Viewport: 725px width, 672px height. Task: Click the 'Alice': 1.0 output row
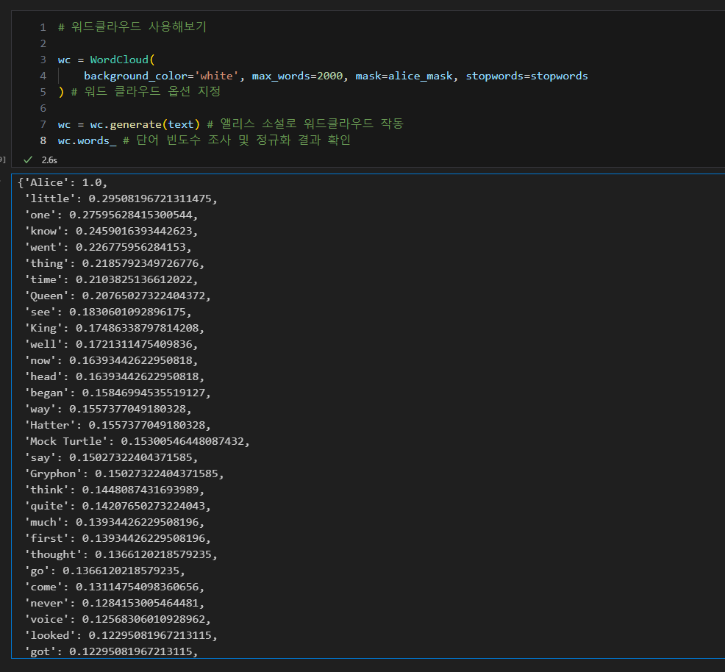coord(63,182)
